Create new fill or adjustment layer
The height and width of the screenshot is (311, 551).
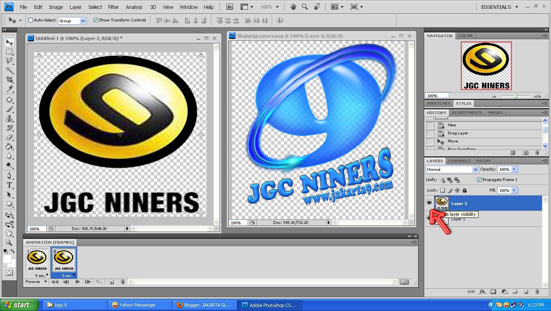504,291
